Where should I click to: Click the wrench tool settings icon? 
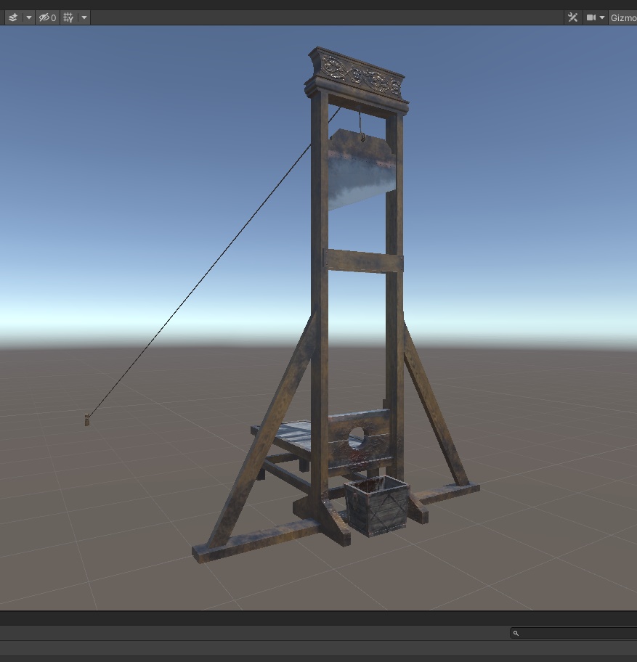pos(573,17)
